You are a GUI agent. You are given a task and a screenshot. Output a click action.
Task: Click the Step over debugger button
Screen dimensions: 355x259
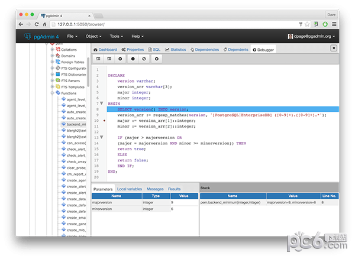(x=109, y=59)
